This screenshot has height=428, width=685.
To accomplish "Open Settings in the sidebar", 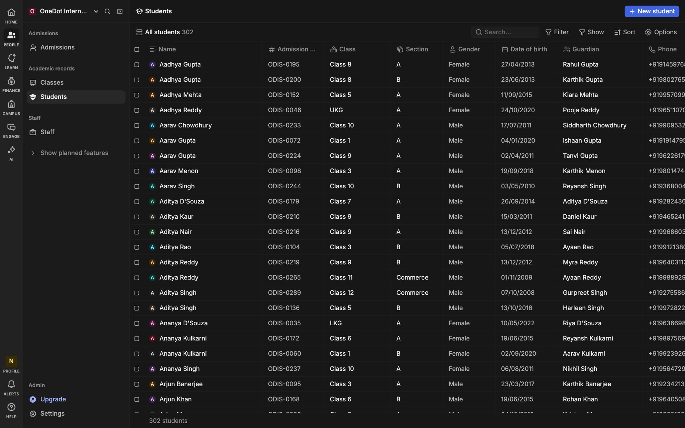I will pos(76,414).
